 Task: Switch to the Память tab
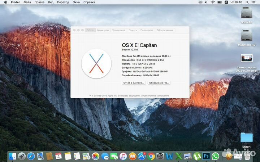133,30
